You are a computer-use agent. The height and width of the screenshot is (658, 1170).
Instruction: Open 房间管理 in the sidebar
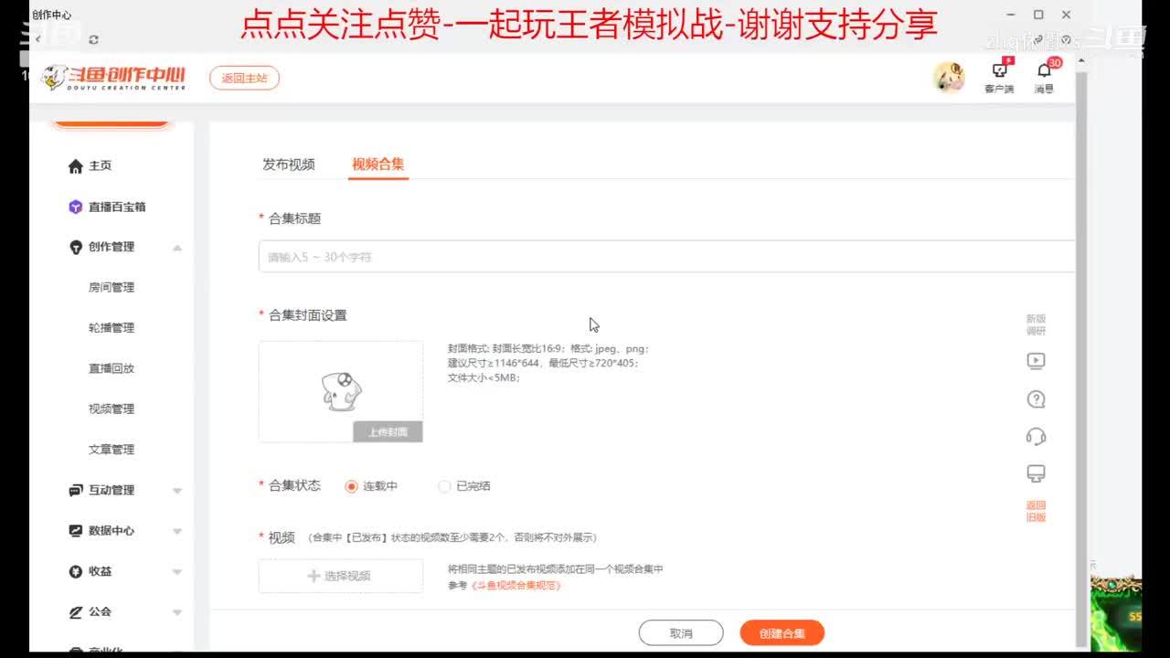(x=112, y=287)
